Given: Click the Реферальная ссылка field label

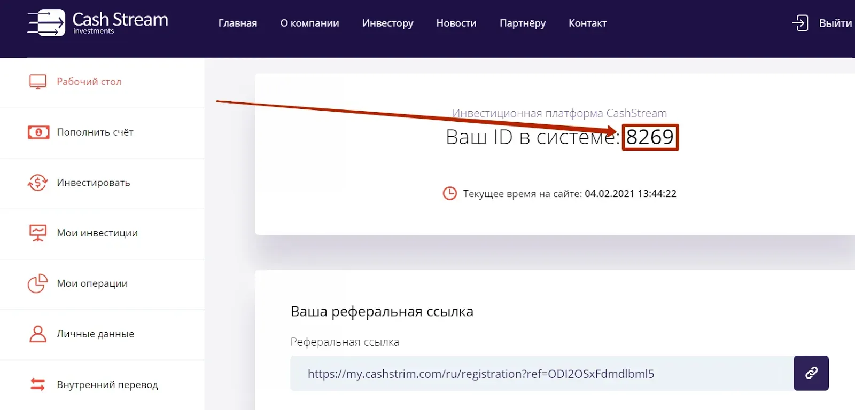Looking at the screenshot, I should tap(345, 342).
